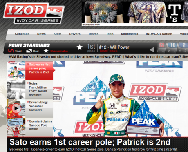Click the 'Becomes first Japanese driver' subheadline text
Image resolution: width=188 pixels, height=152 pixels.
(93, 150)
